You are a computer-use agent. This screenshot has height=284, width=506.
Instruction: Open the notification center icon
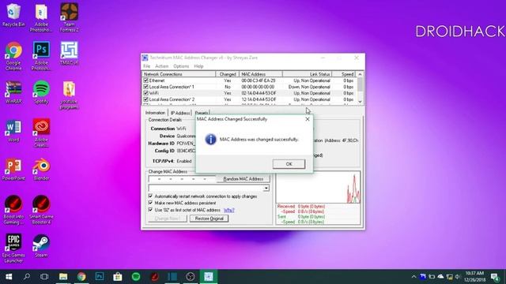[x=495, y=277]
